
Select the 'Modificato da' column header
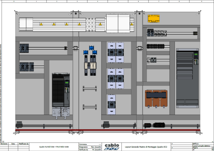point(23,144)
